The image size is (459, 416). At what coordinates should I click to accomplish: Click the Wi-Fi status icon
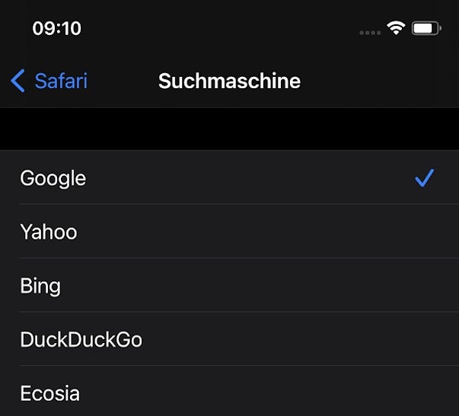395,28
